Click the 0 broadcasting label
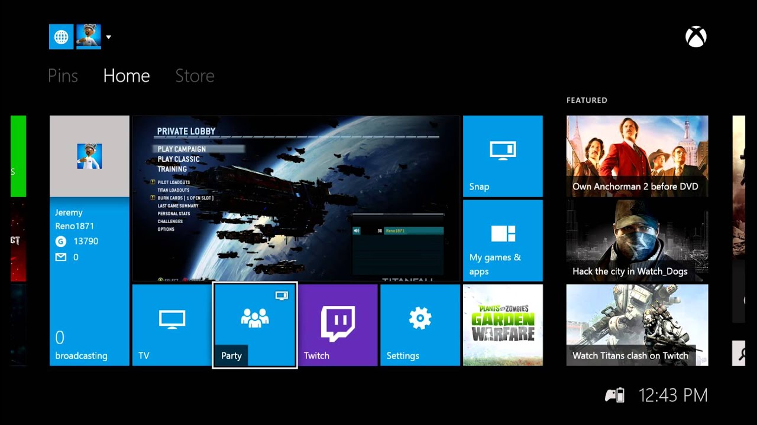The width and height of the screenshot is (757, 425). click(81, 346)
